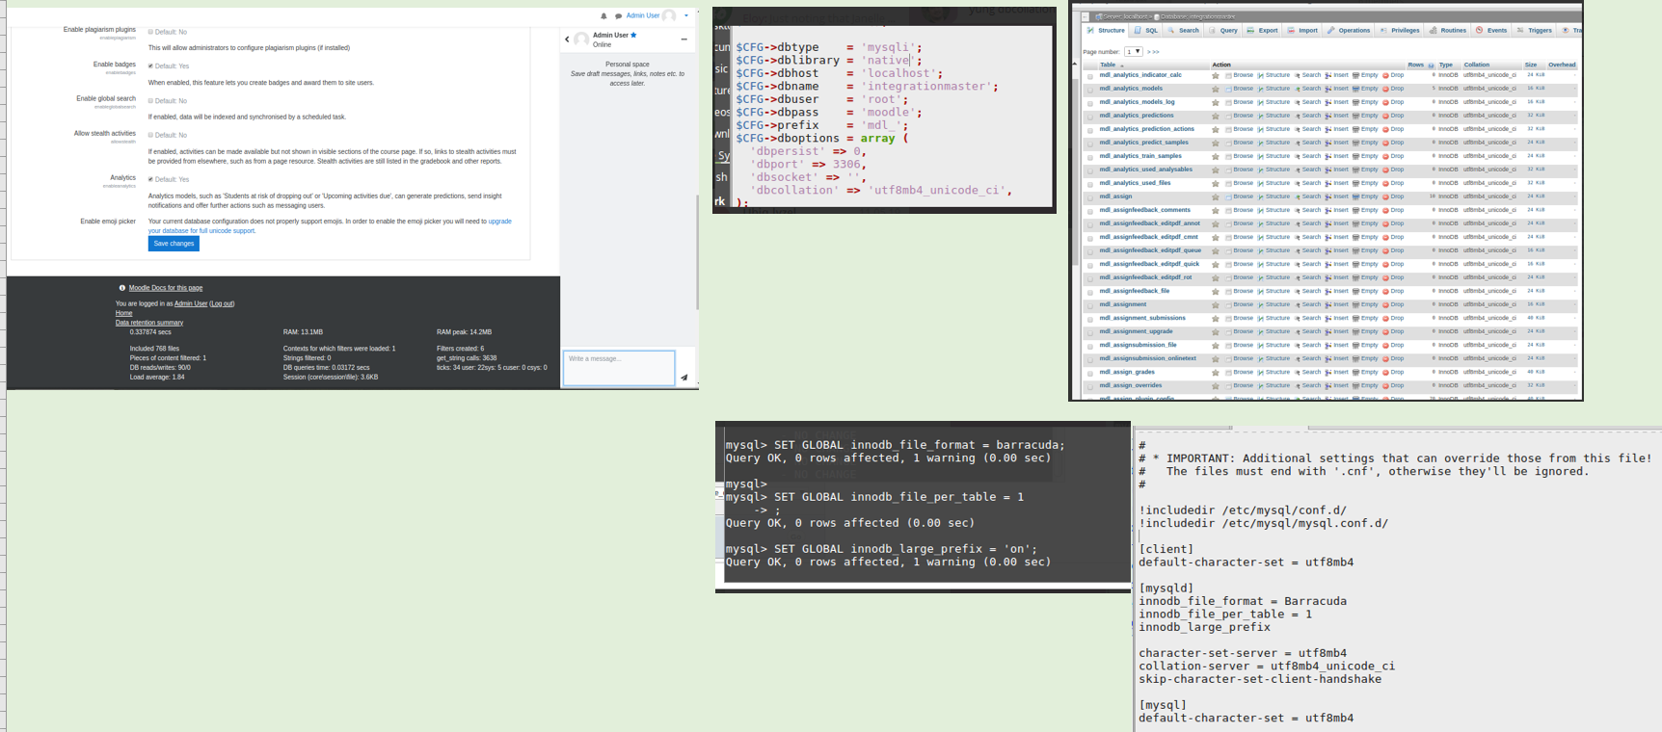The width and height of the screenshot is (1662, 732).
Task: Insert into mdl_assignment_submissions table
Action: 1337,318
